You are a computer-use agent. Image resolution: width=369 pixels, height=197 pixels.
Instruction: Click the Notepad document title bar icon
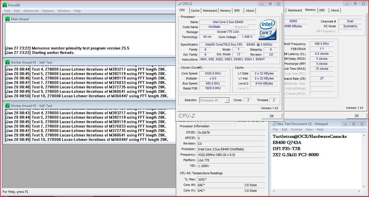pos(274,124)
